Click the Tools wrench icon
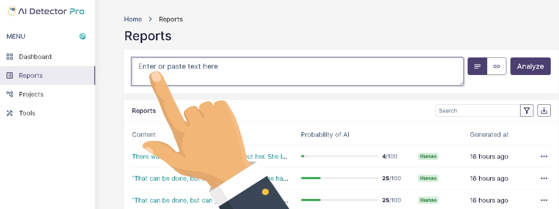 pos(10,113)
